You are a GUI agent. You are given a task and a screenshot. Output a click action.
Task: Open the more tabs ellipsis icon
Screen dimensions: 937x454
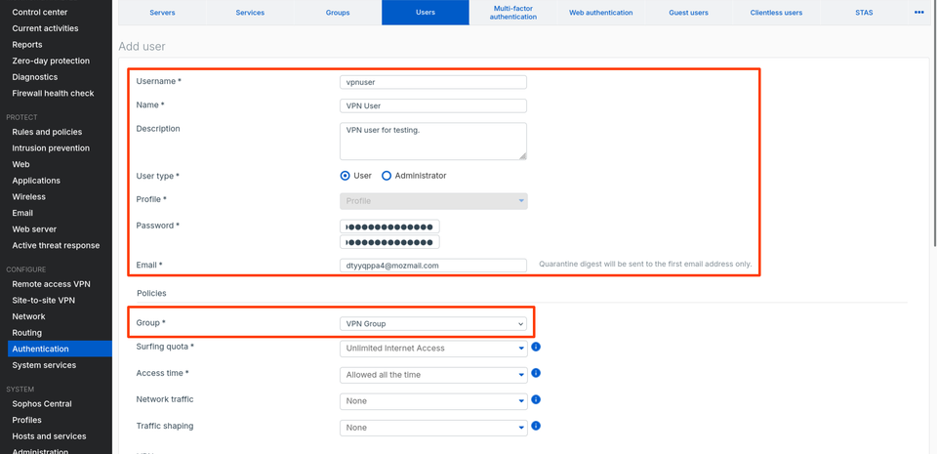919,12
